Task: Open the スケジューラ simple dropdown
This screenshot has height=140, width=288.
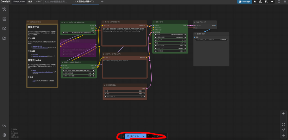Action: [x=170, y=48]
